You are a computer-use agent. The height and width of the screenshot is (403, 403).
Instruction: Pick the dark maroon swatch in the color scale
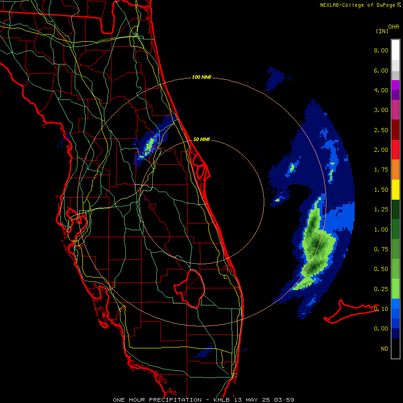click(x=395, y=130)
